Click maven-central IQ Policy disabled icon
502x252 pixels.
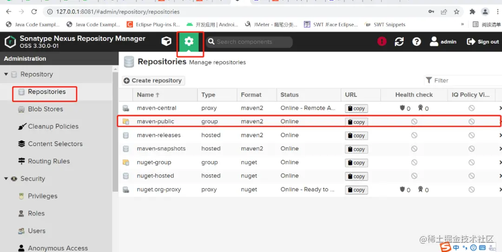tap(472, 108)
